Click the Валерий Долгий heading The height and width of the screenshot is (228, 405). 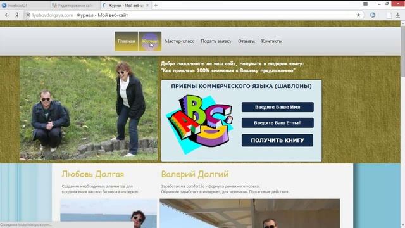195,174
